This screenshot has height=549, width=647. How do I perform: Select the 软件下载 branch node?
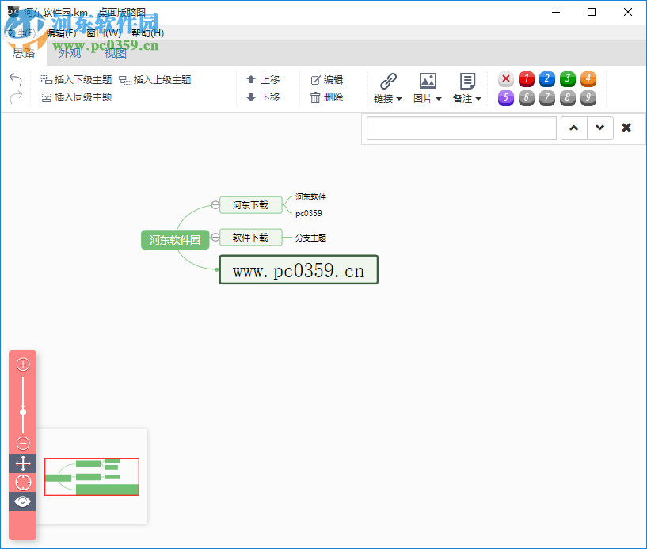[x=250, y=238]
